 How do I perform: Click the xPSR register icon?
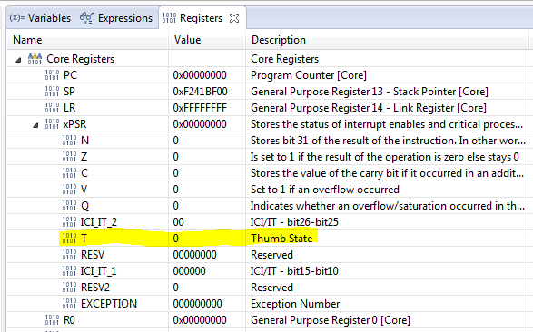(x=52, y=124)
